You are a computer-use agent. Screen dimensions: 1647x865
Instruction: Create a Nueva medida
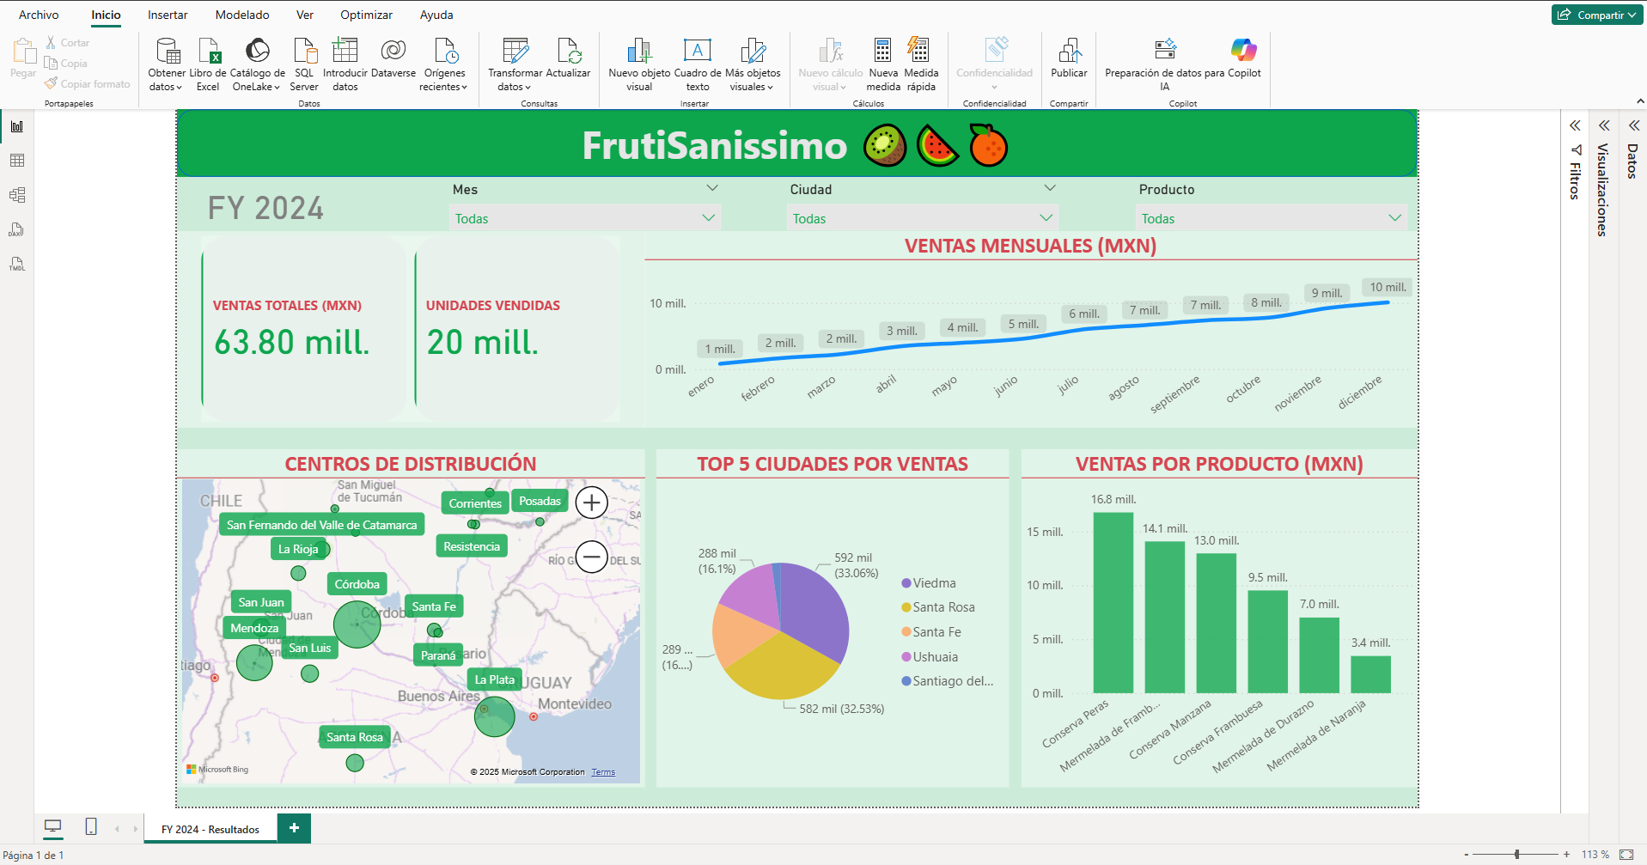click(882, 64)
